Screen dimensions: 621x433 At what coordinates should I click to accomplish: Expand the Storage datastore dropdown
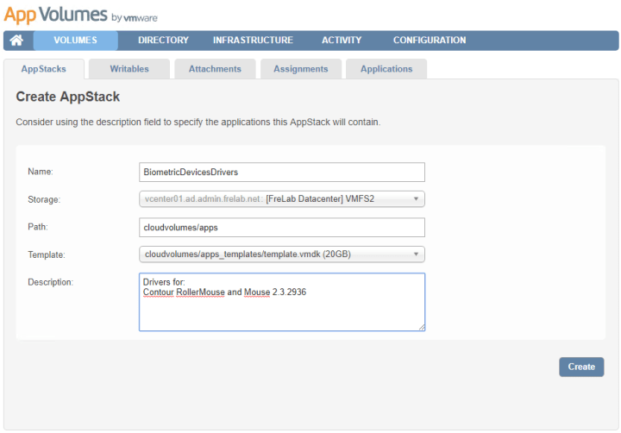tap(282, 199)
